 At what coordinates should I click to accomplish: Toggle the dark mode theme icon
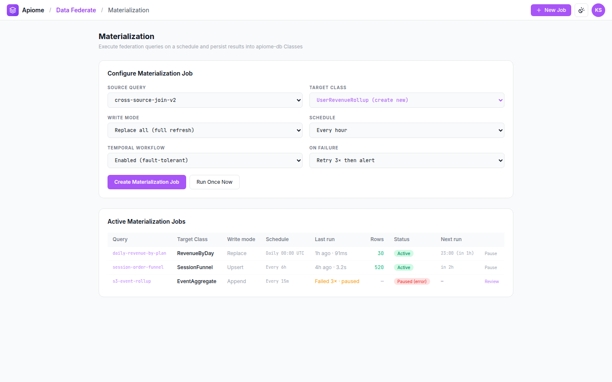[x=581, y=10]
